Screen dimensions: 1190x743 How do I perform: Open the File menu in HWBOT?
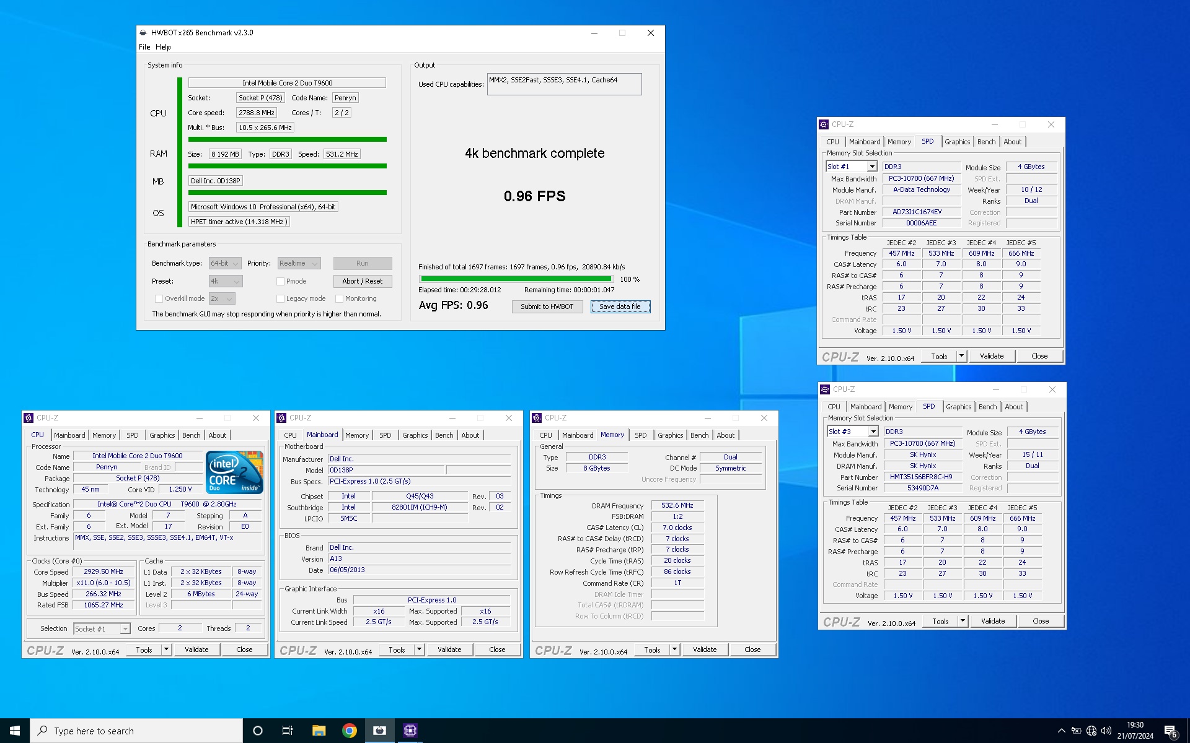[144, 47]
